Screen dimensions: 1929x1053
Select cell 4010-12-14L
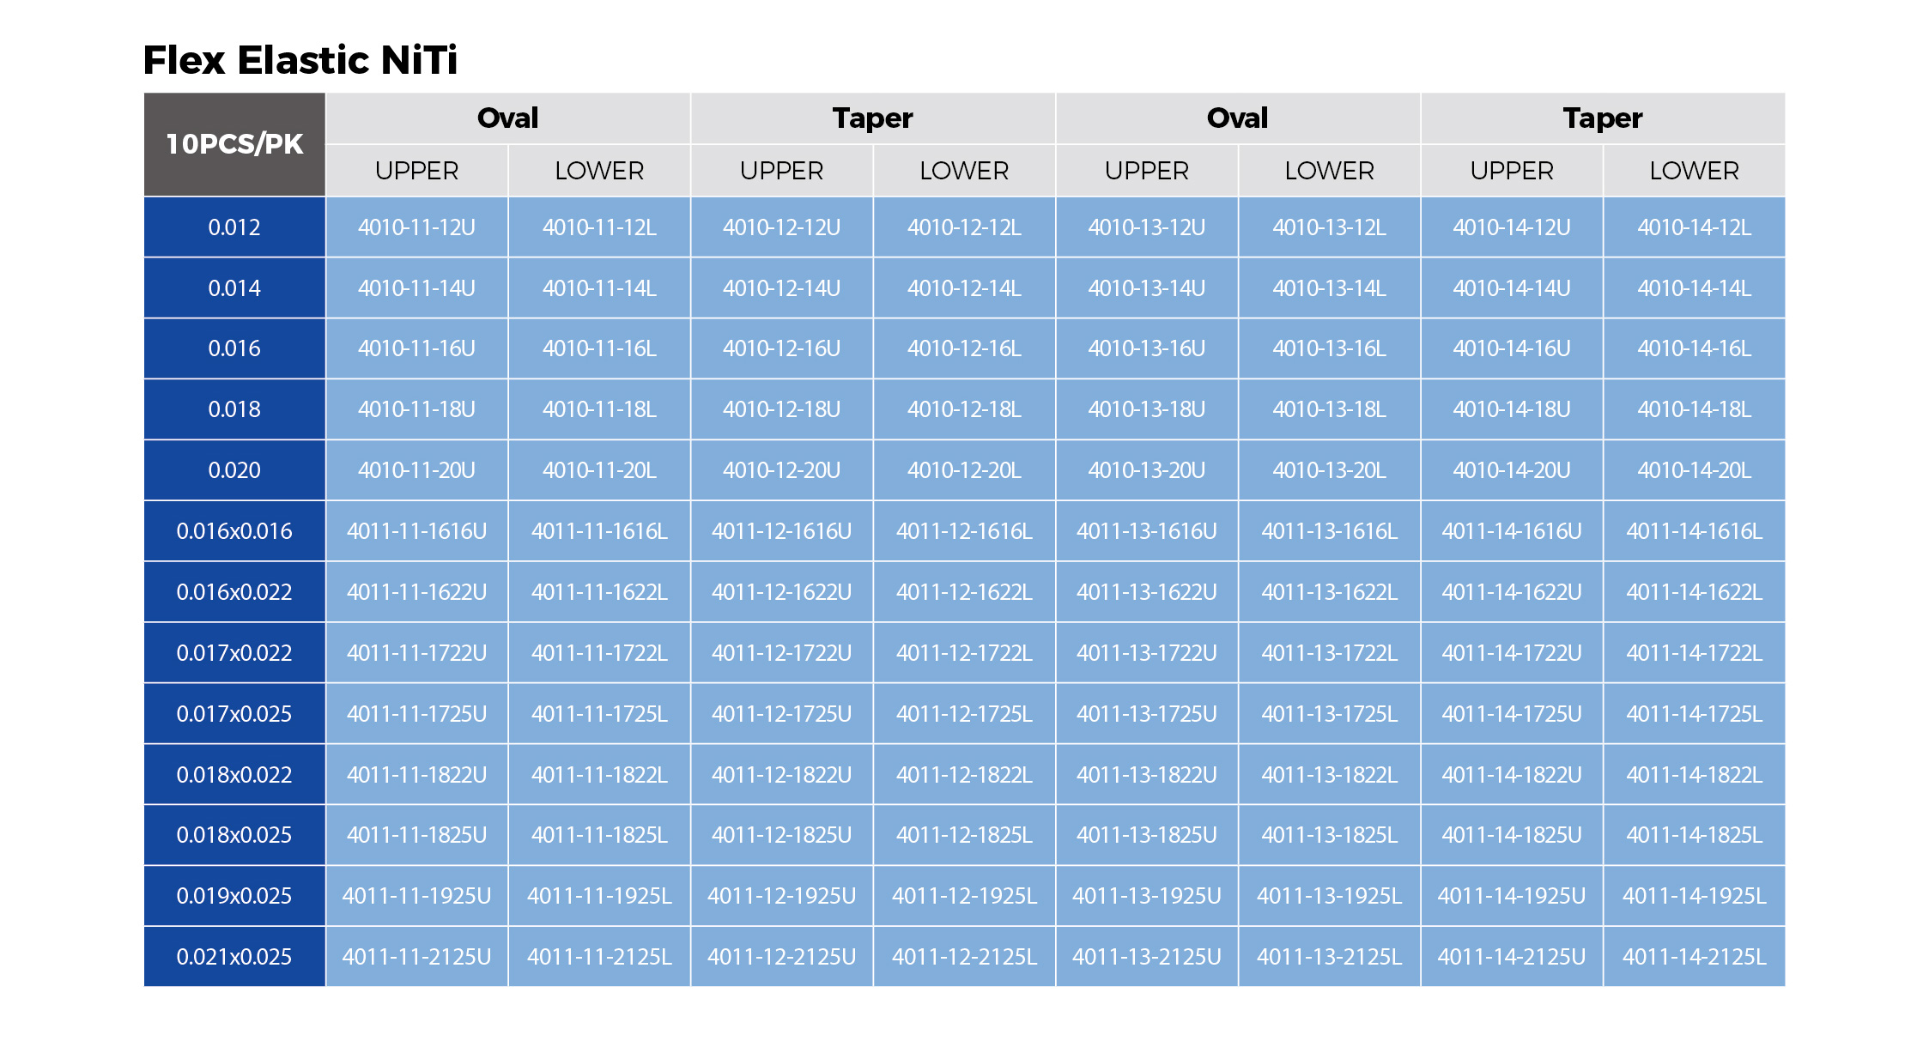click(x=964, y=288)
